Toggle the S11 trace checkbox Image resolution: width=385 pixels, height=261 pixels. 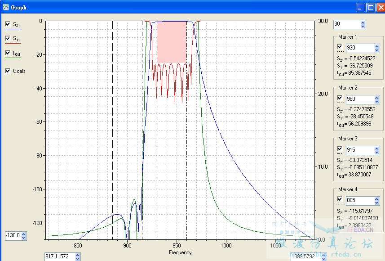coord(8,38)
